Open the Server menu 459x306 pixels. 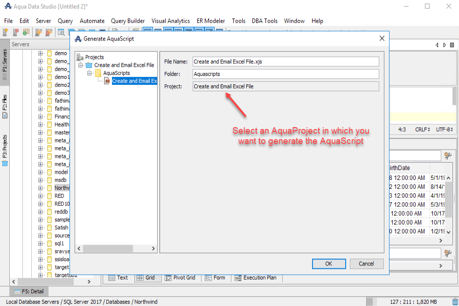[43, 21]
